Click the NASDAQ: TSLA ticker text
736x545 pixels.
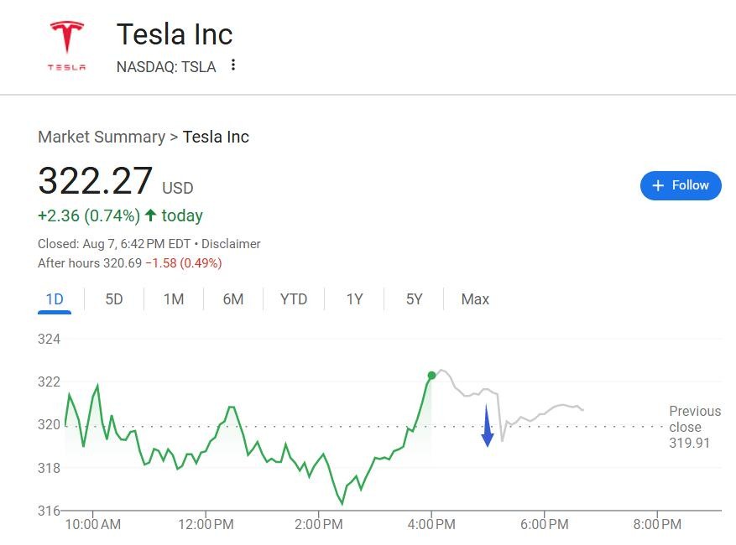point(166,67)
